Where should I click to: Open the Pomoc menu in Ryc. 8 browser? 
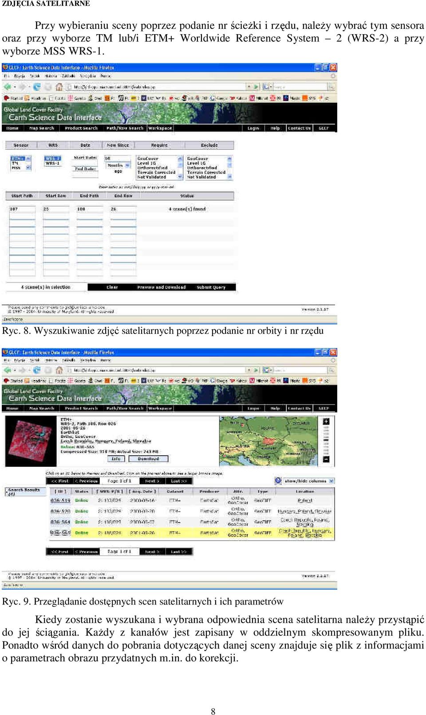pyautogui.click(x=105, y=76)
